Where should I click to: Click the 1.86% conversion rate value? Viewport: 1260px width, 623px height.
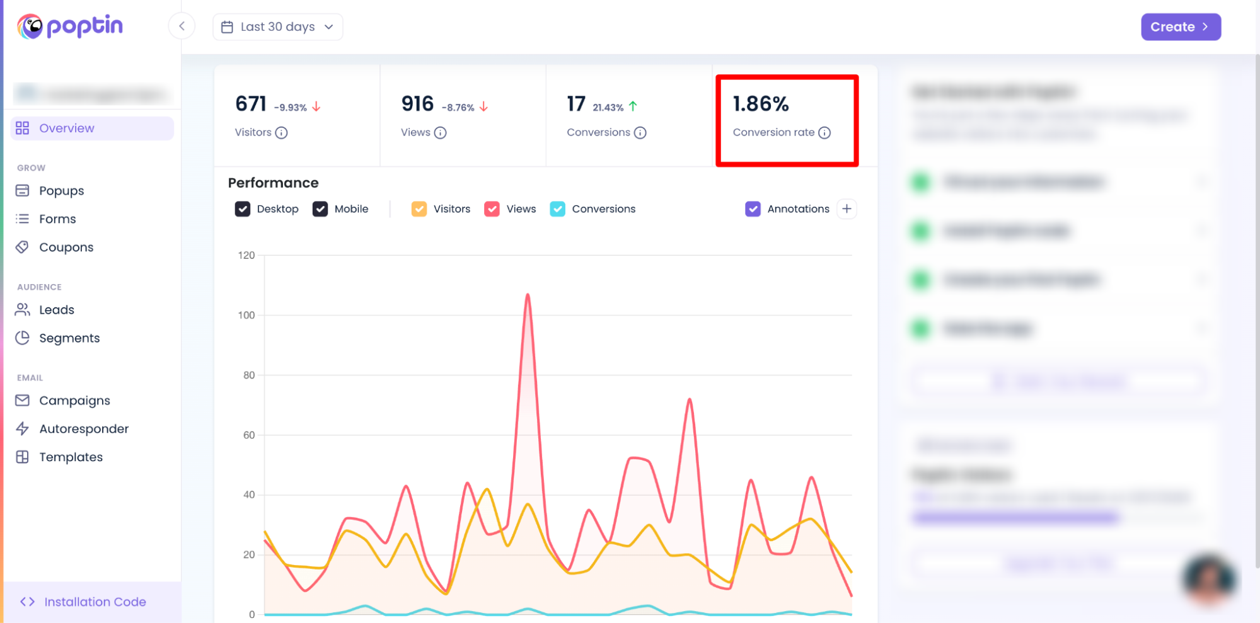[761, 104]
